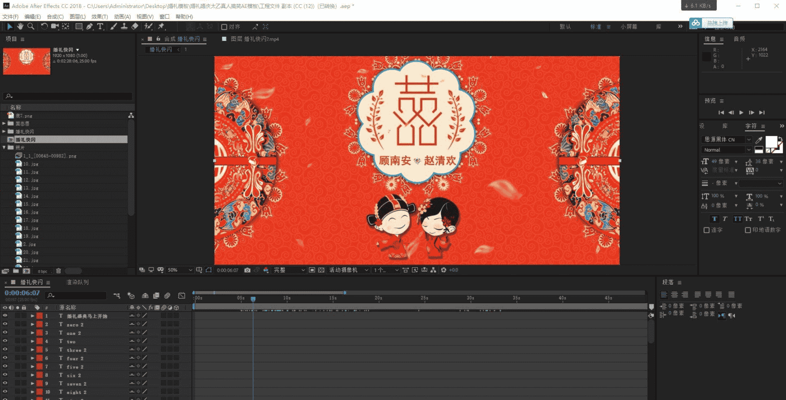
Task: Switch to 默认 workspace
Action: pyautogui.click(x=565, y=27)
